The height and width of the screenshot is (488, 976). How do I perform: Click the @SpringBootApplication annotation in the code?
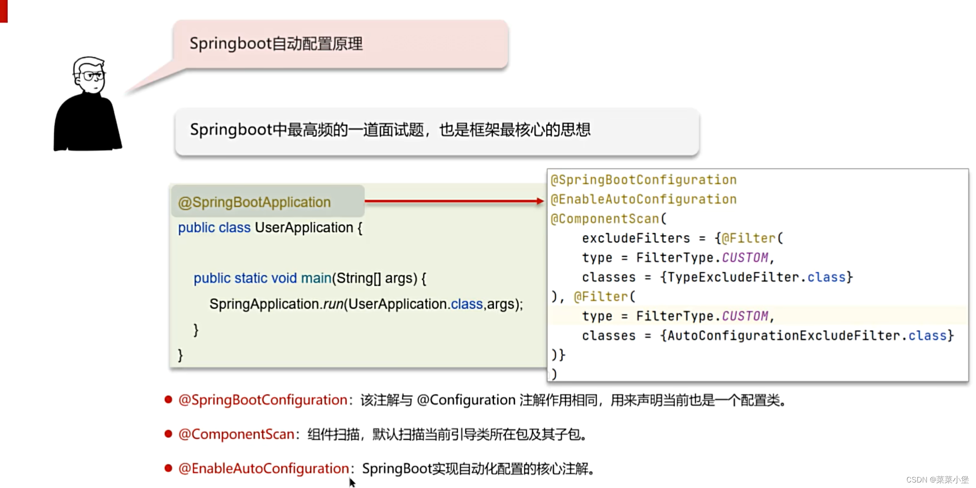(254, 202)
